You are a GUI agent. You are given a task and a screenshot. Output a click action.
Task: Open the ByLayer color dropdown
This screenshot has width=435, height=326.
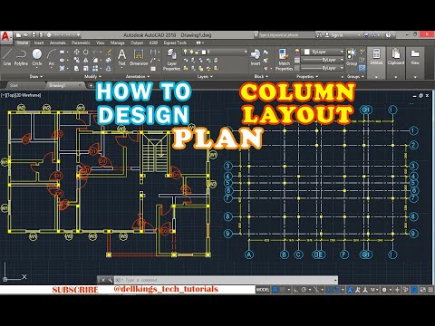coord(324,52)
